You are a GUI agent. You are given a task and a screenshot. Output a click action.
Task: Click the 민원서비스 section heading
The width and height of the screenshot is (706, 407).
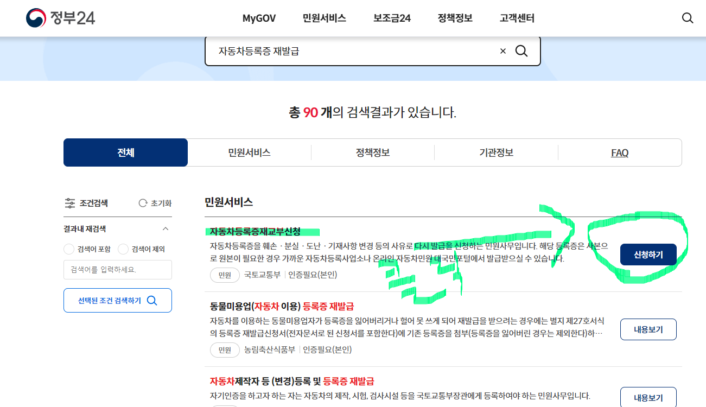coord(228,202)
